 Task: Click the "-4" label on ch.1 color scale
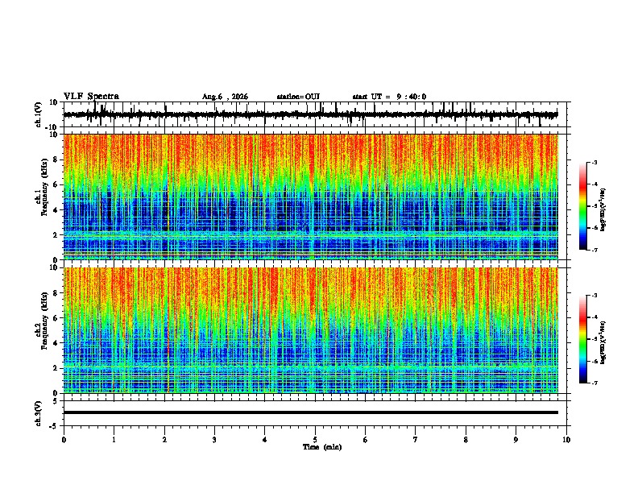594,184
